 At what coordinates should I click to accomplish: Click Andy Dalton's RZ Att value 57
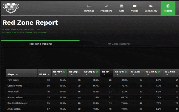click(48, 109)
